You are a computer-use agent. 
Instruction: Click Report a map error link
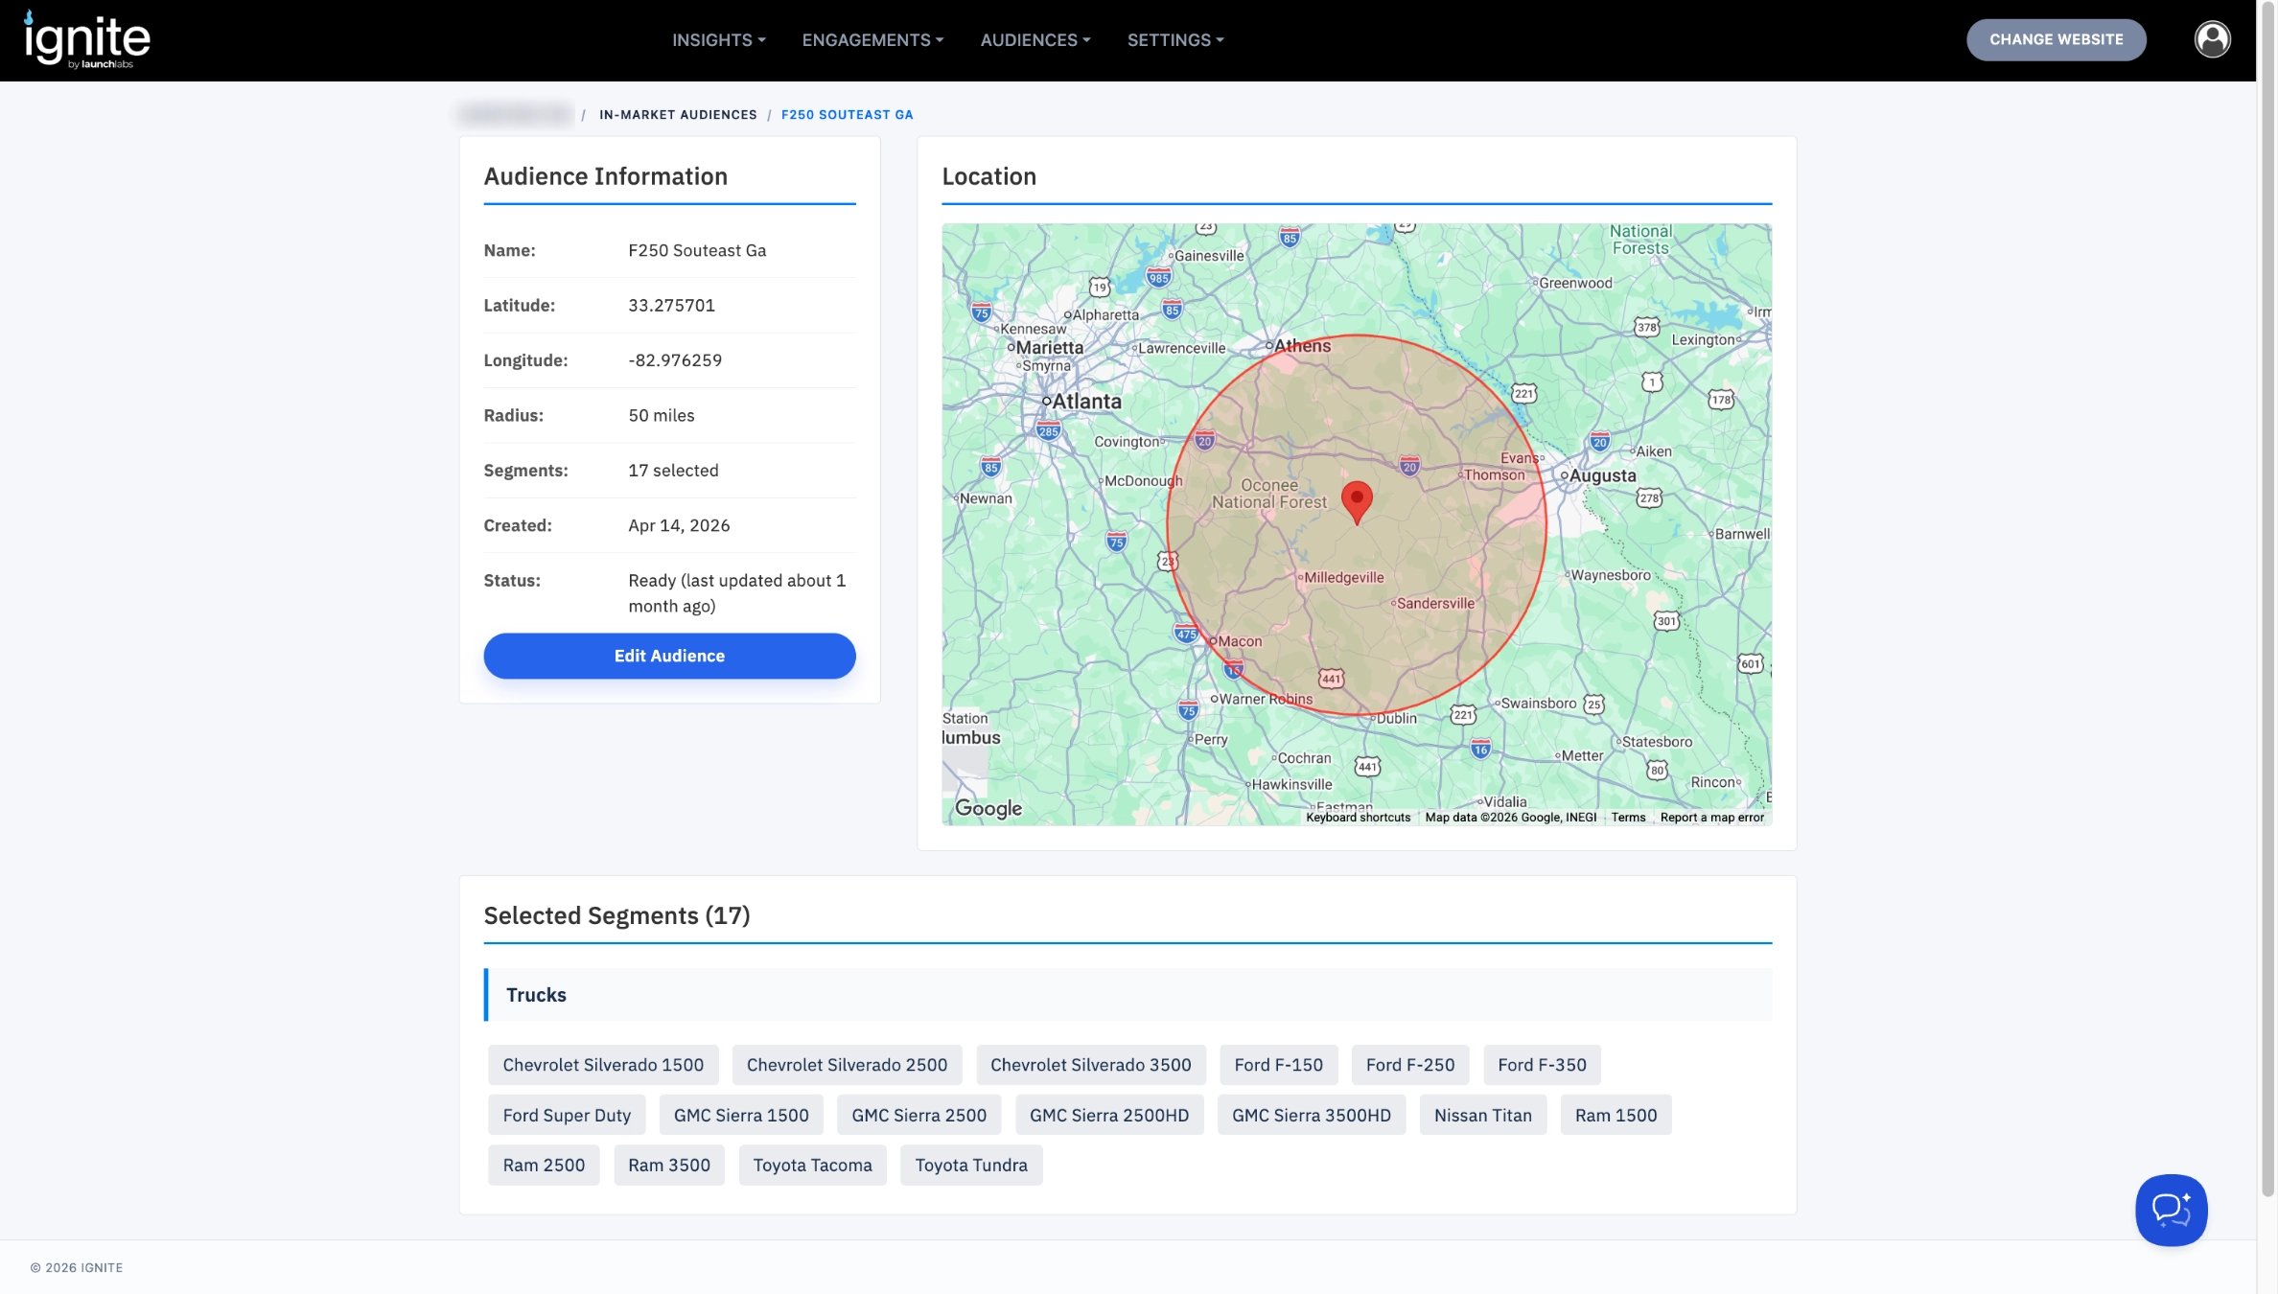tap(1711, 818)
